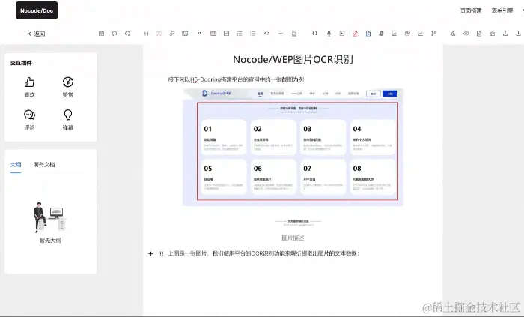Insert a quote block
524x317 pixels.
[x=199, y=34]
